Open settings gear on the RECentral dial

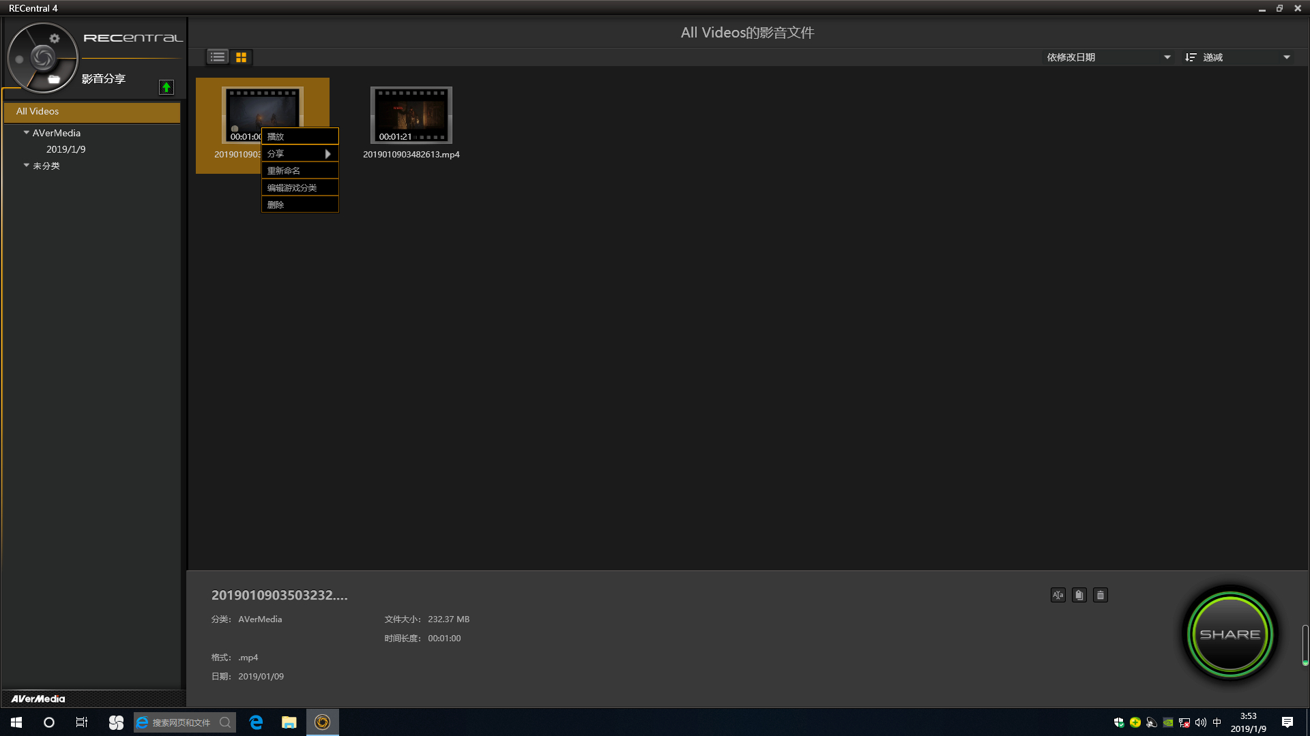coord(55,39)
